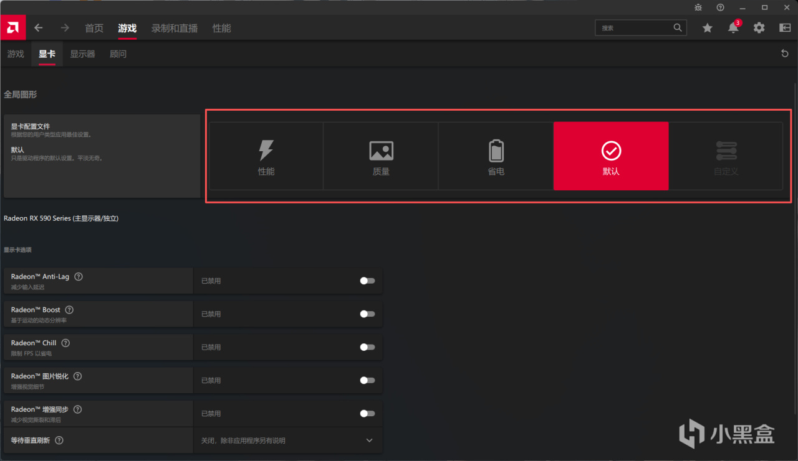This screenshot has width=798, height=461.
Task: Click the 基于运动的动态分辨率 description
Action: click(39, 320)
